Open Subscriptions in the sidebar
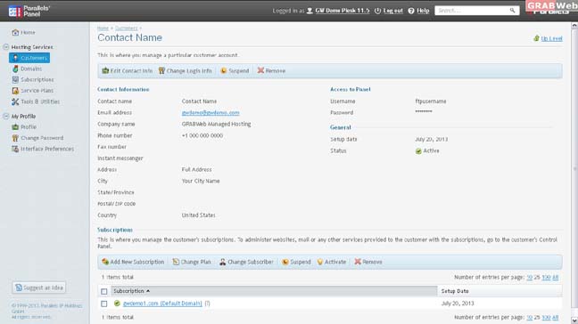The width and height of the screenshot is (578, 324). click(x=37, y=79)
